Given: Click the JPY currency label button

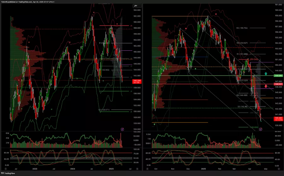Looking at the screenshot, I should click(135, 6).
